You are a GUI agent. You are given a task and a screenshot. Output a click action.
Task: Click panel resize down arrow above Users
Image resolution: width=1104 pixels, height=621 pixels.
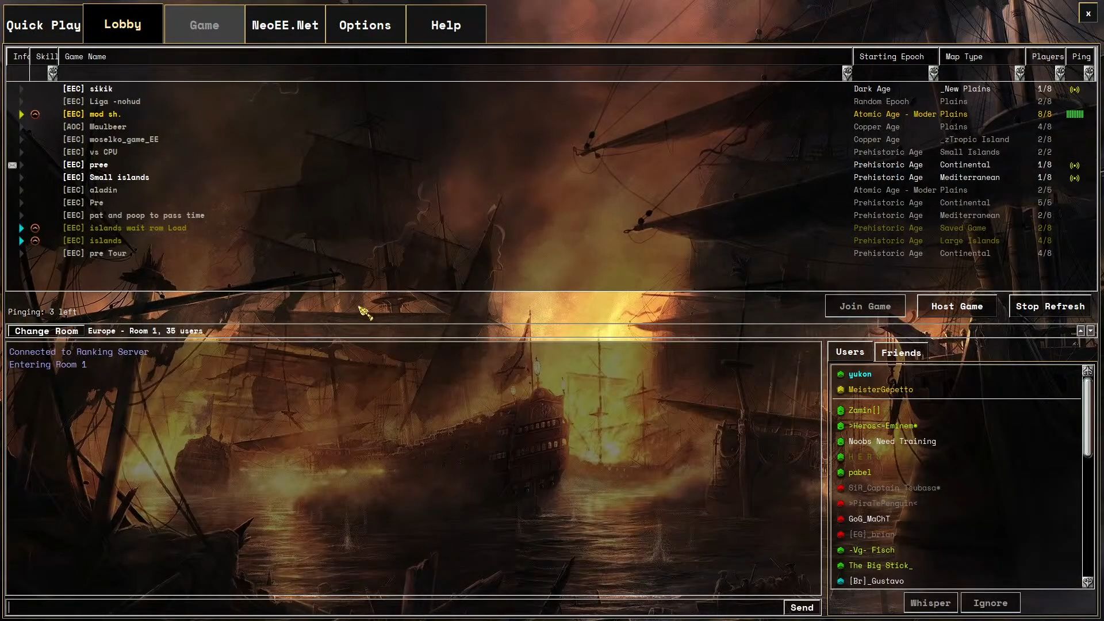(x=1091, y=331)
